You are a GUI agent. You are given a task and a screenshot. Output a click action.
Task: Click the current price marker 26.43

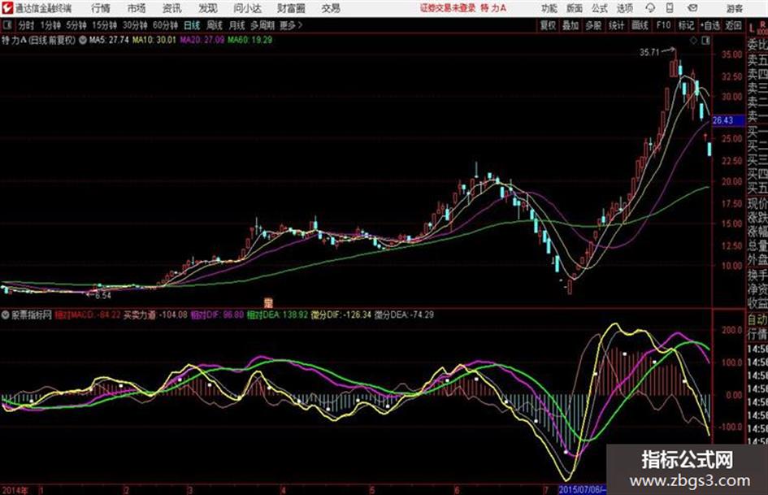(x=728, y=120)
